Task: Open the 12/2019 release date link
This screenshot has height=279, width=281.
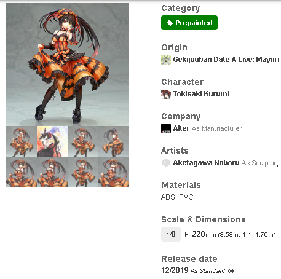Action: tap(175, 270)
